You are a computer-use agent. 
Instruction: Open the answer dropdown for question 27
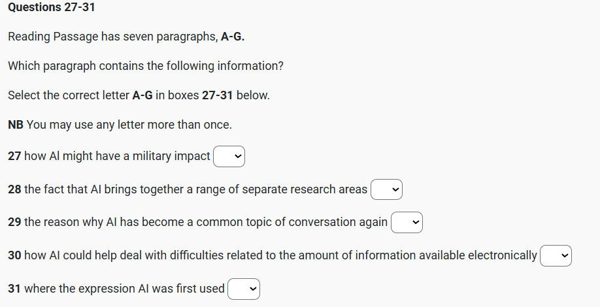click(229, 156)
